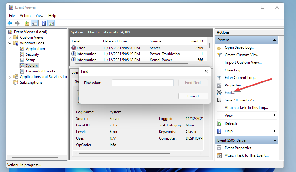
Task: Click the Windows Logs tree label
Action: click(x=32, y=43)
